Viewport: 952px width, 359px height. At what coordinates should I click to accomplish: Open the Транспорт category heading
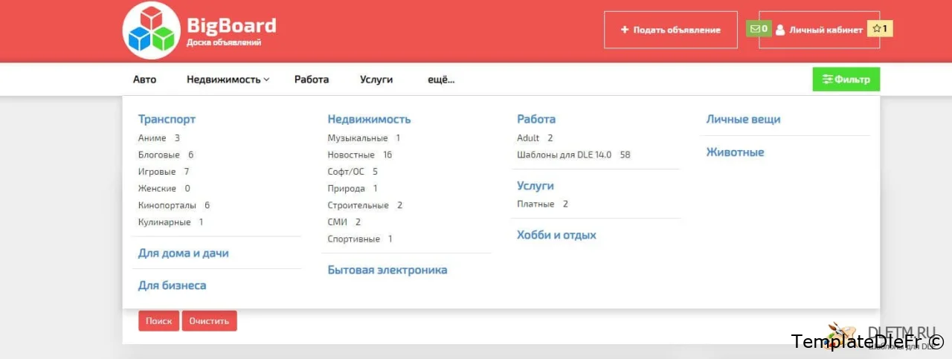[167, 119]
